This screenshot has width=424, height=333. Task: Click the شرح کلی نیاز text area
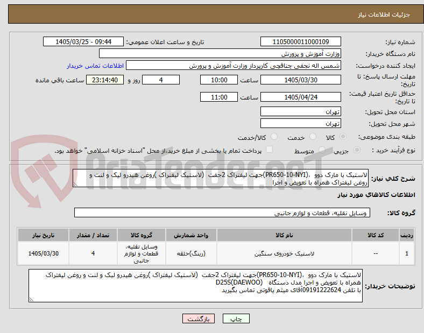[221, 179]
